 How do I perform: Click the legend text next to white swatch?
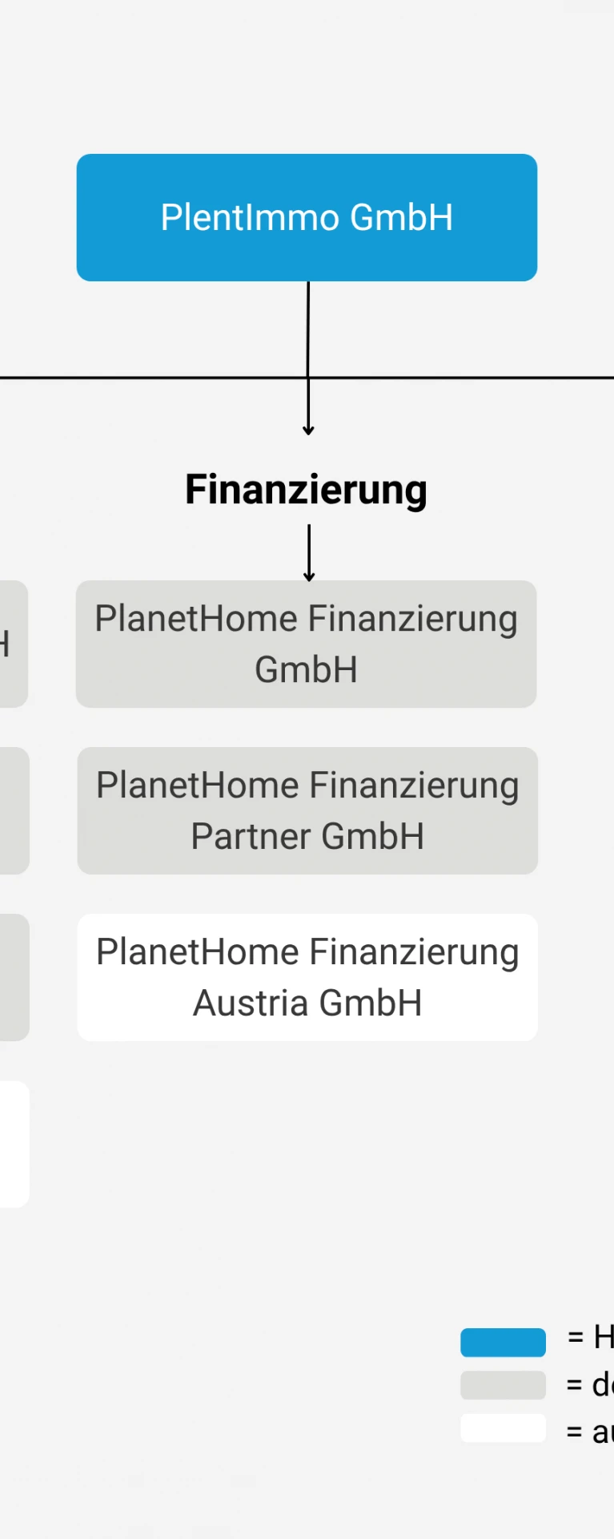point(590,1431)
